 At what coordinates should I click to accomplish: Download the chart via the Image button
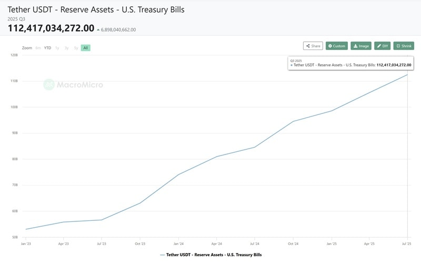361,46
